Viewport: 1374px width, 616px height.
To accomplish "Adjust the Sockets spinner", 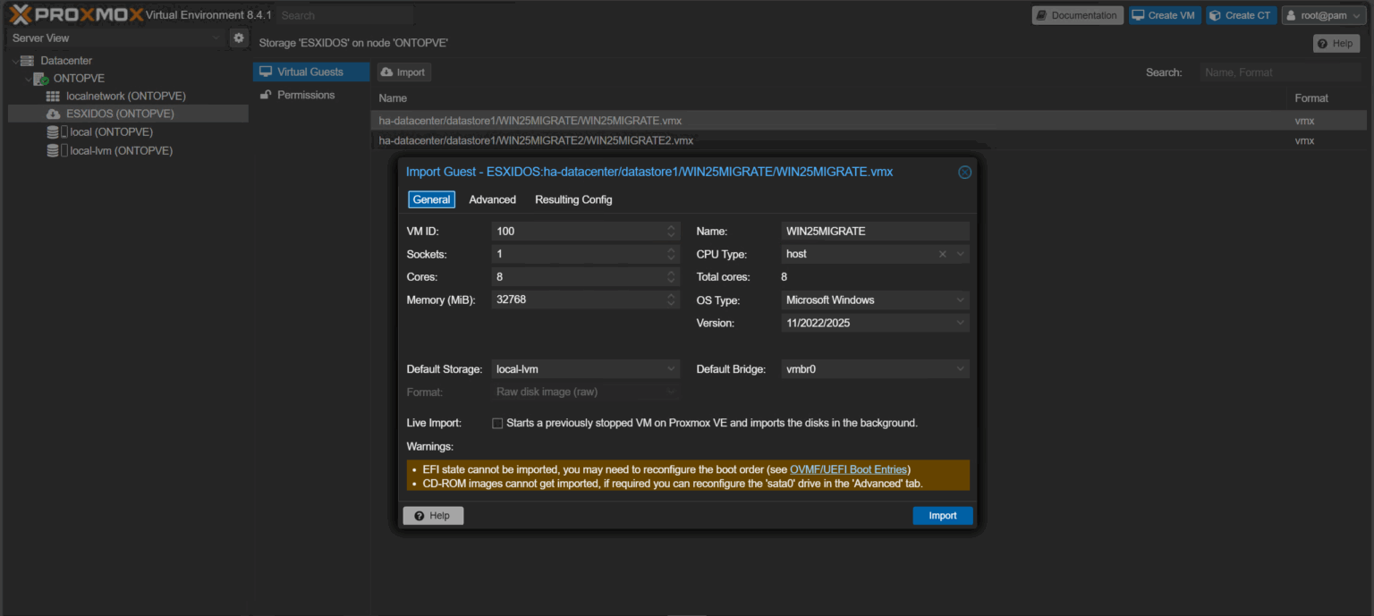I will point(672,254).
